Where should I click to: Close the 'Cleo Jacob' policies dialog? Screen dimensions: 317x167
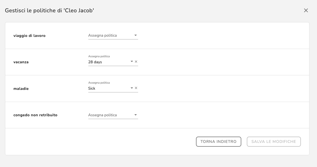(306, 10)
